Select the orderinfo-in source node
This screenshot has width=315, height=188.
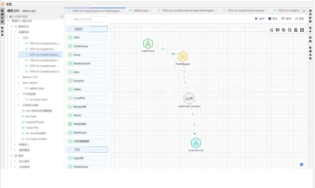click(148, 44)
